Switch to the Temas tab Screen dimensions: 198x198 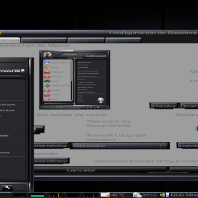[x=10, y=40]
